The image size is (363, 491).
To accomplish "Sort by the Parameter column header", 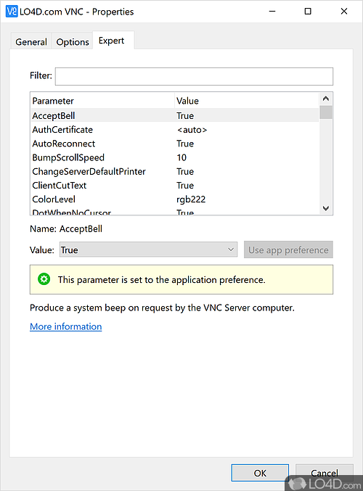I will [102, 101].
